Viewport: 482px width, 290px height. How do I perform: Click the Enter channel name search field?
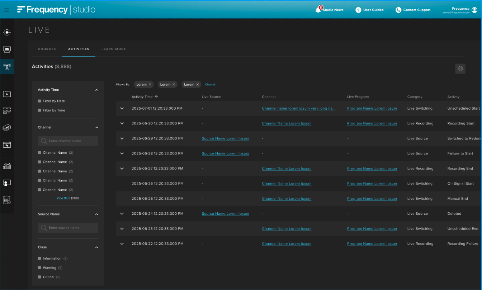(x=68, y=141)
